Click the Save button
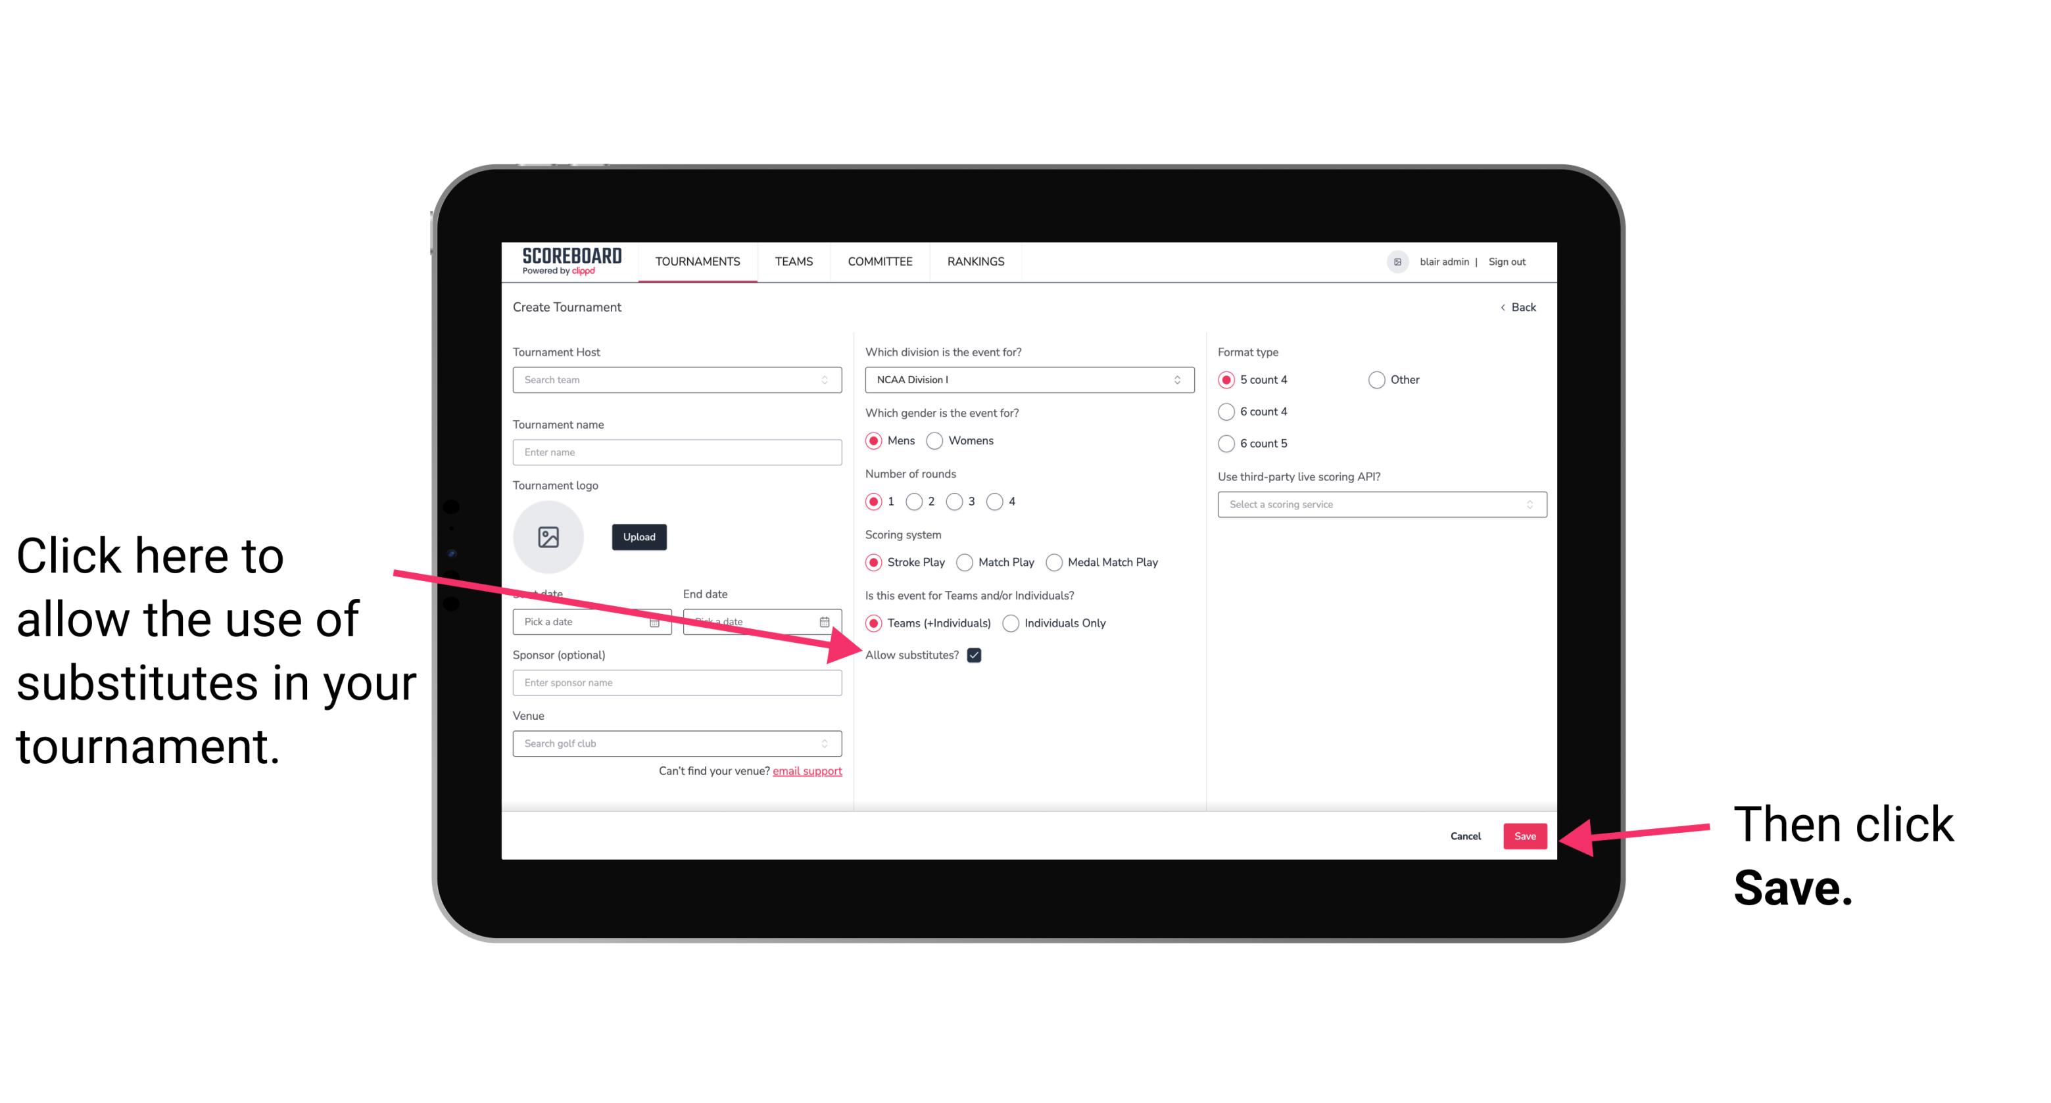 click(x=1526, y=834)
